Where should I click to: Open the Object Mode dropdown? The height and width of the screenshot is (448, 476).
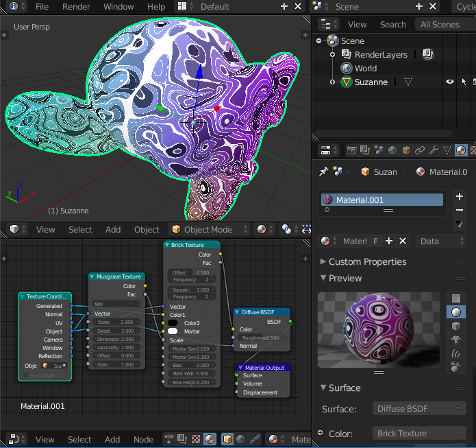click(210, 229)
